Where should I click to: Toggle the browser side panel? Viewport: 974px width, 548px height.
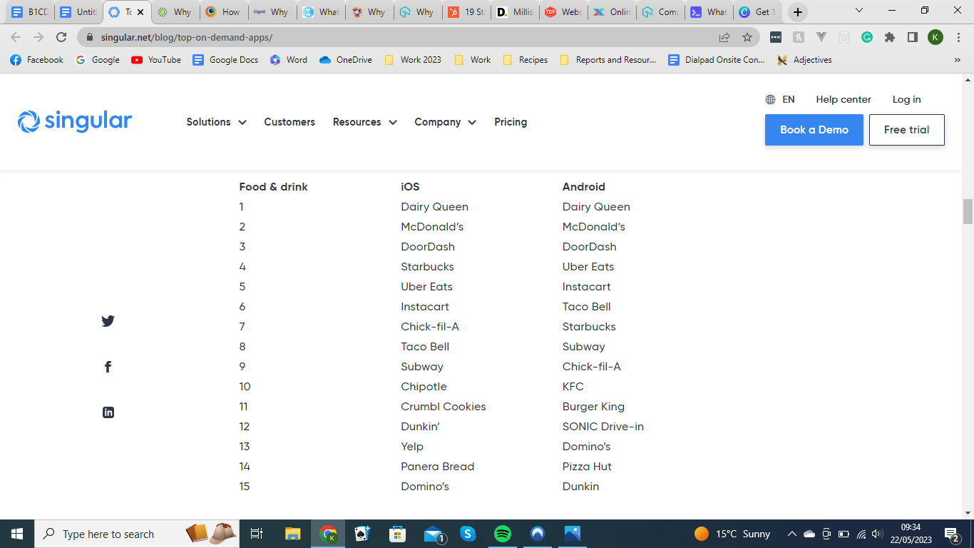pyautogui.click(x=912, y=37)
